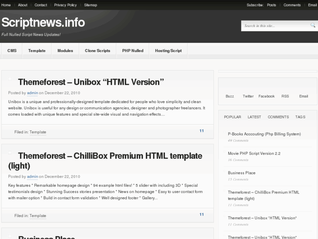The image size is (318, 239).
Task: Open comment count 11 of Unibox post
Action: tap(202, 131)
